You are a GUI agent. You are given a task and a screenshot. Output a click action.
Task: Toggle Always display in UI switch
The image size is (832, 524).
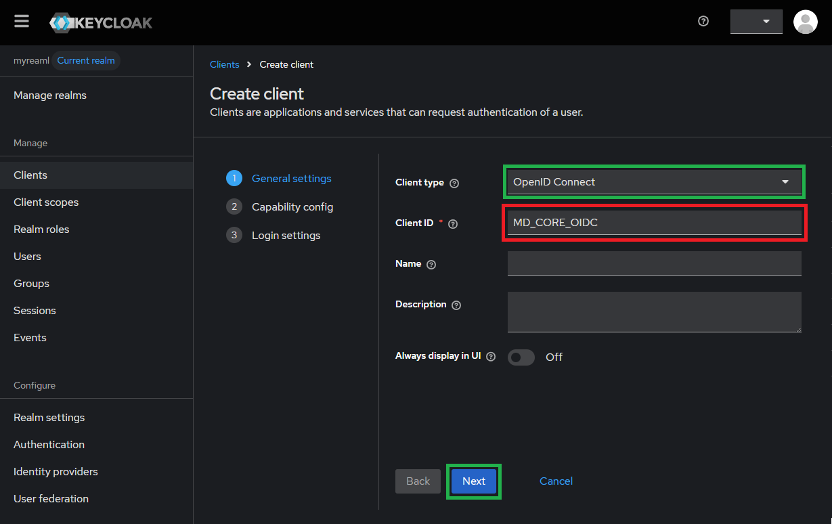pyautogui.click(x=521, y=357)
